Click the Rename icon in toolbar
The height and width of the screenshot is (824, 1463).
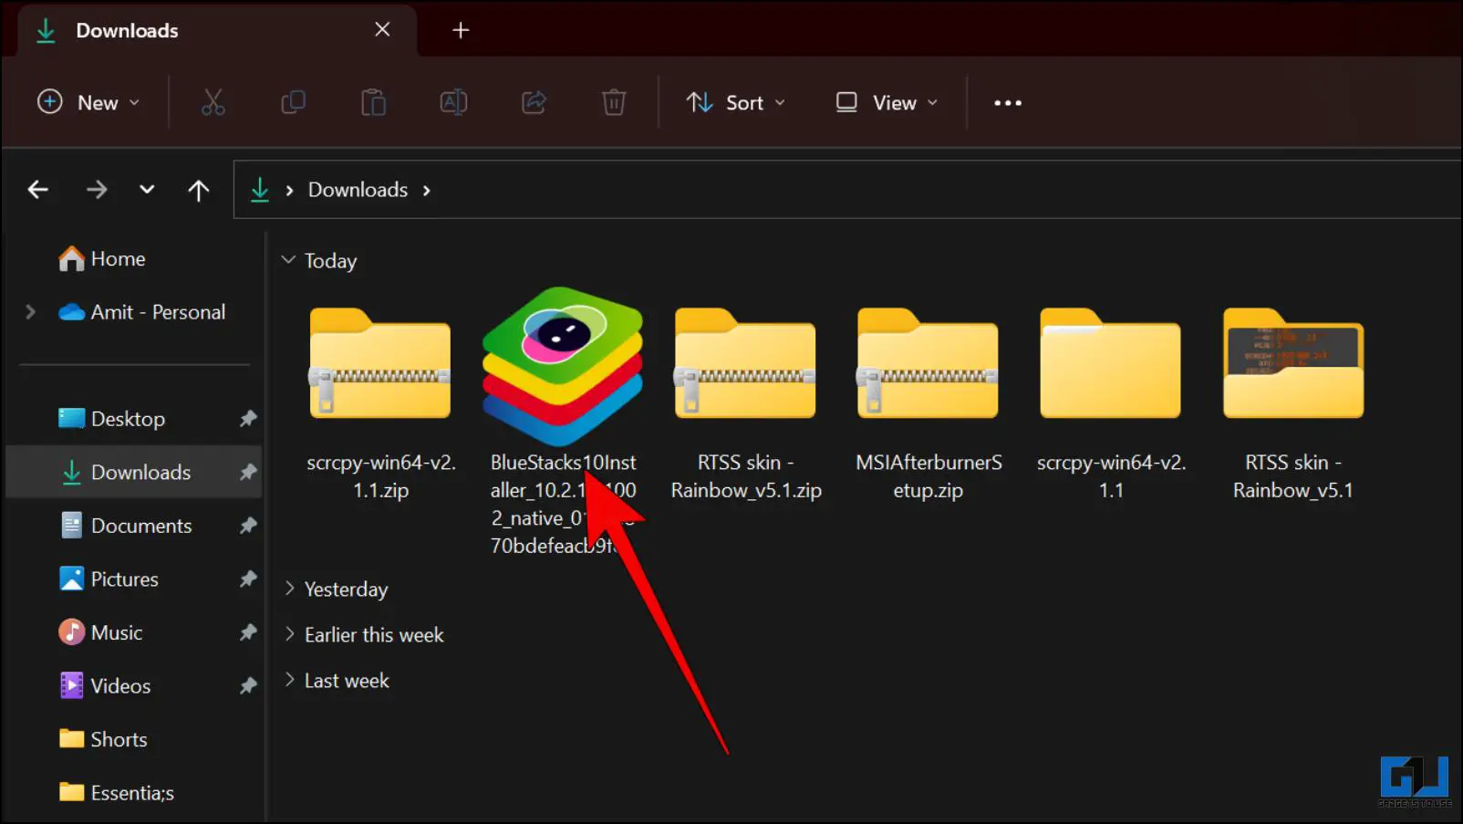coord(453,102)
